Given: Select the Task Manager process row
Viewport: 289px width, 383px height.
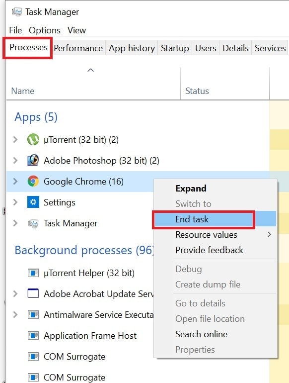Looking at the screenshot, I should (80, 223).
